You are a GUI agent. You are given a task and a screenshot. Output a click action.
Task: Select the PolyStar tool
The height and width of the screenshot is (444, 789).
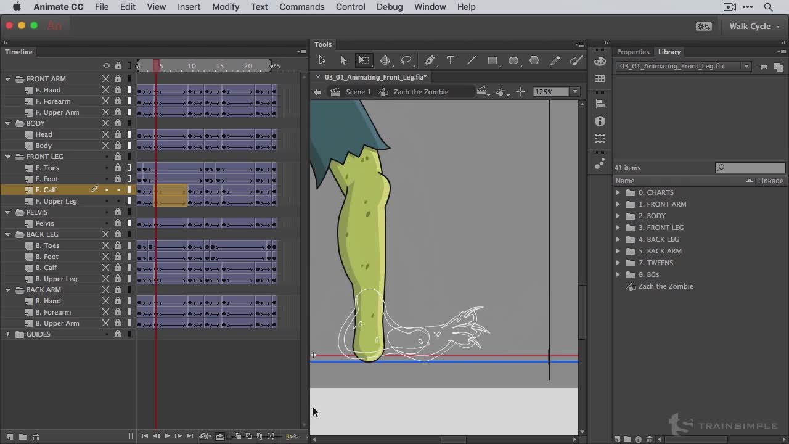534,60
